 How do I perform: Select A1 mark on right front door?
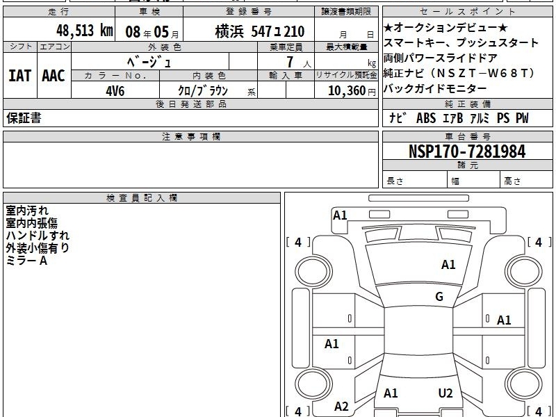(503, 320)
